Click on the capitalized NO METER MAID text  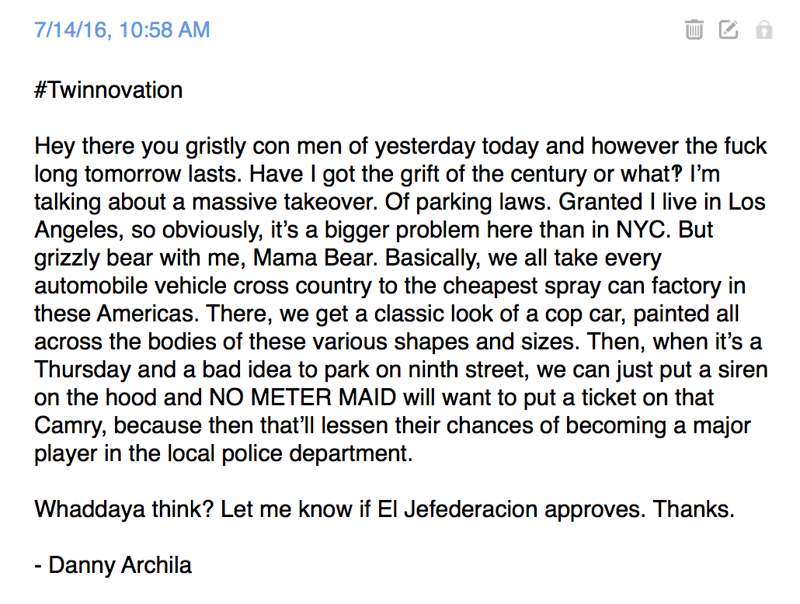[x=303, y=397]
